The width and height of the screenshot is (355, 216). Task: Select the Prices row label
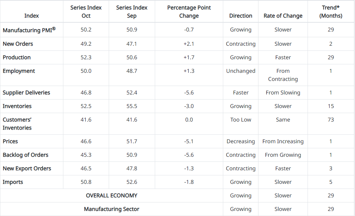click(10, 141)
